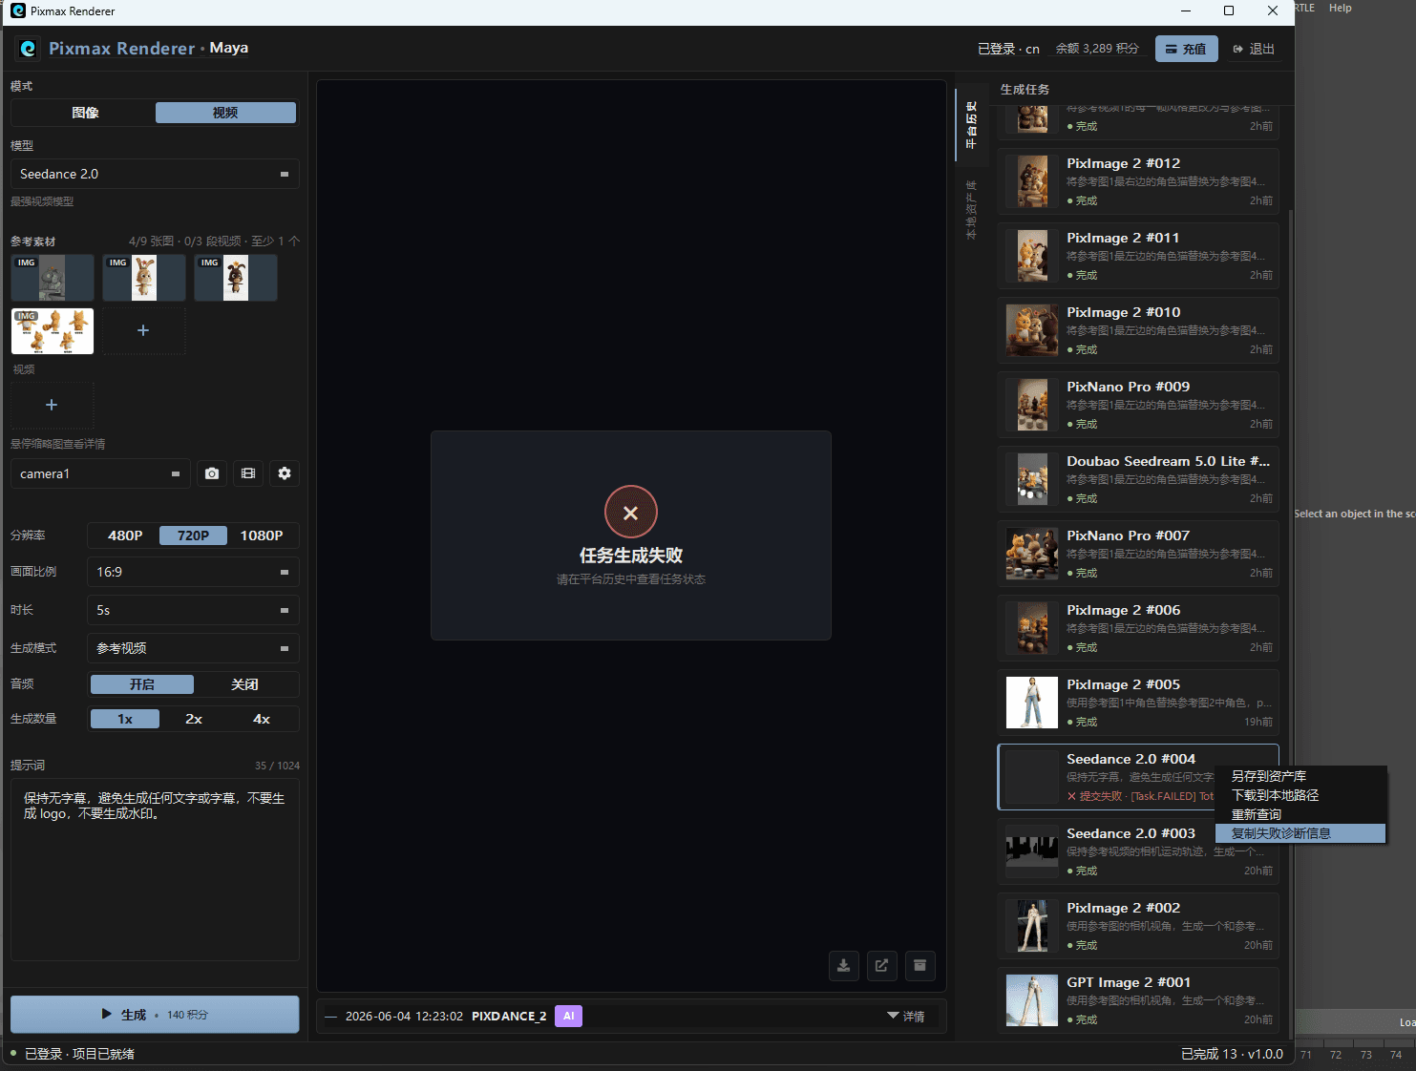Click the prompt text input area

click(x=155, y=870)
